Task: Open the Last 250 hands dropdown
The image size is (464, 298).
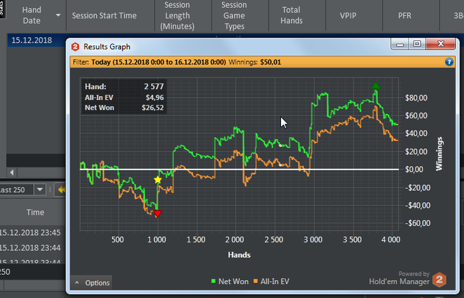Action: pos(40,189)
